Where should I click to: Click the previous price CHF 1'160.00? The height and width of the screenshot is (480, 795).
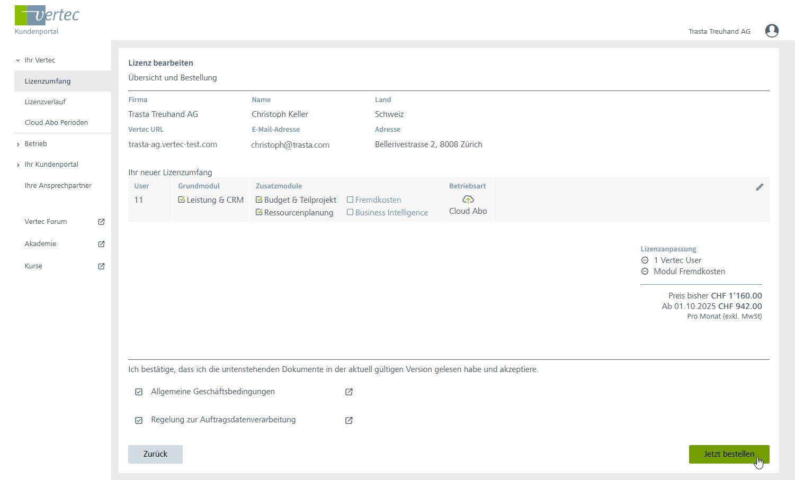(x=736, y=296)
